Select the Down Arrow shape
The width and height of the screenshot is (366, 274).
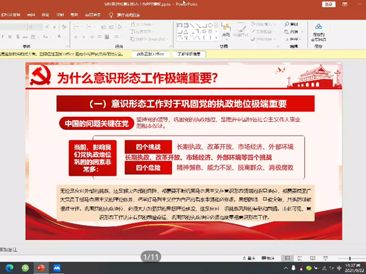point(210,31)
